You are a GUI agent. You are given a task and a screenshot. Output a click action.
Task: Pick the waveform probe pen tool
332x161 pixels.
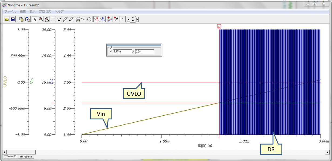tap(116, 19)
